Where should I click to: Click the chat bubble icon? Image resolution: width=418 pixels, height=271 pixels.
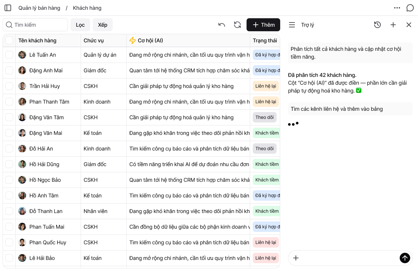[x=410, y=8]
